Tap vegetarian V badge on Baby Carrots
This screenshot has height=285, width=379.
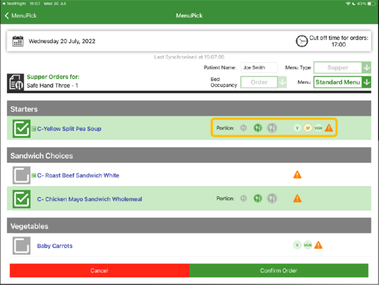click(x=297, y=245)
